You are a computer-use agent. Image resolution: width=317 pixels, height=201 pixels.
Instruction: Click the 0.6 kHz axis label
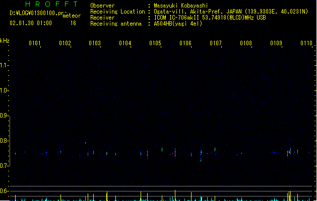[x=4, y=191]
